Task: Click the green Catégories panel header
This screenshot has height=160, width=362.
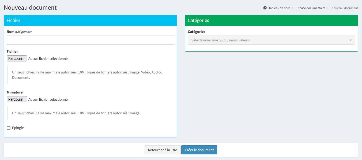Action: [271, 20]
